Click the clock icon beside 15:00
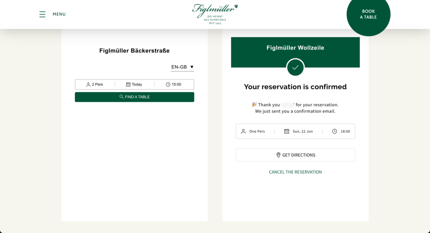This screenshot has height=233, width=430. 168,84
